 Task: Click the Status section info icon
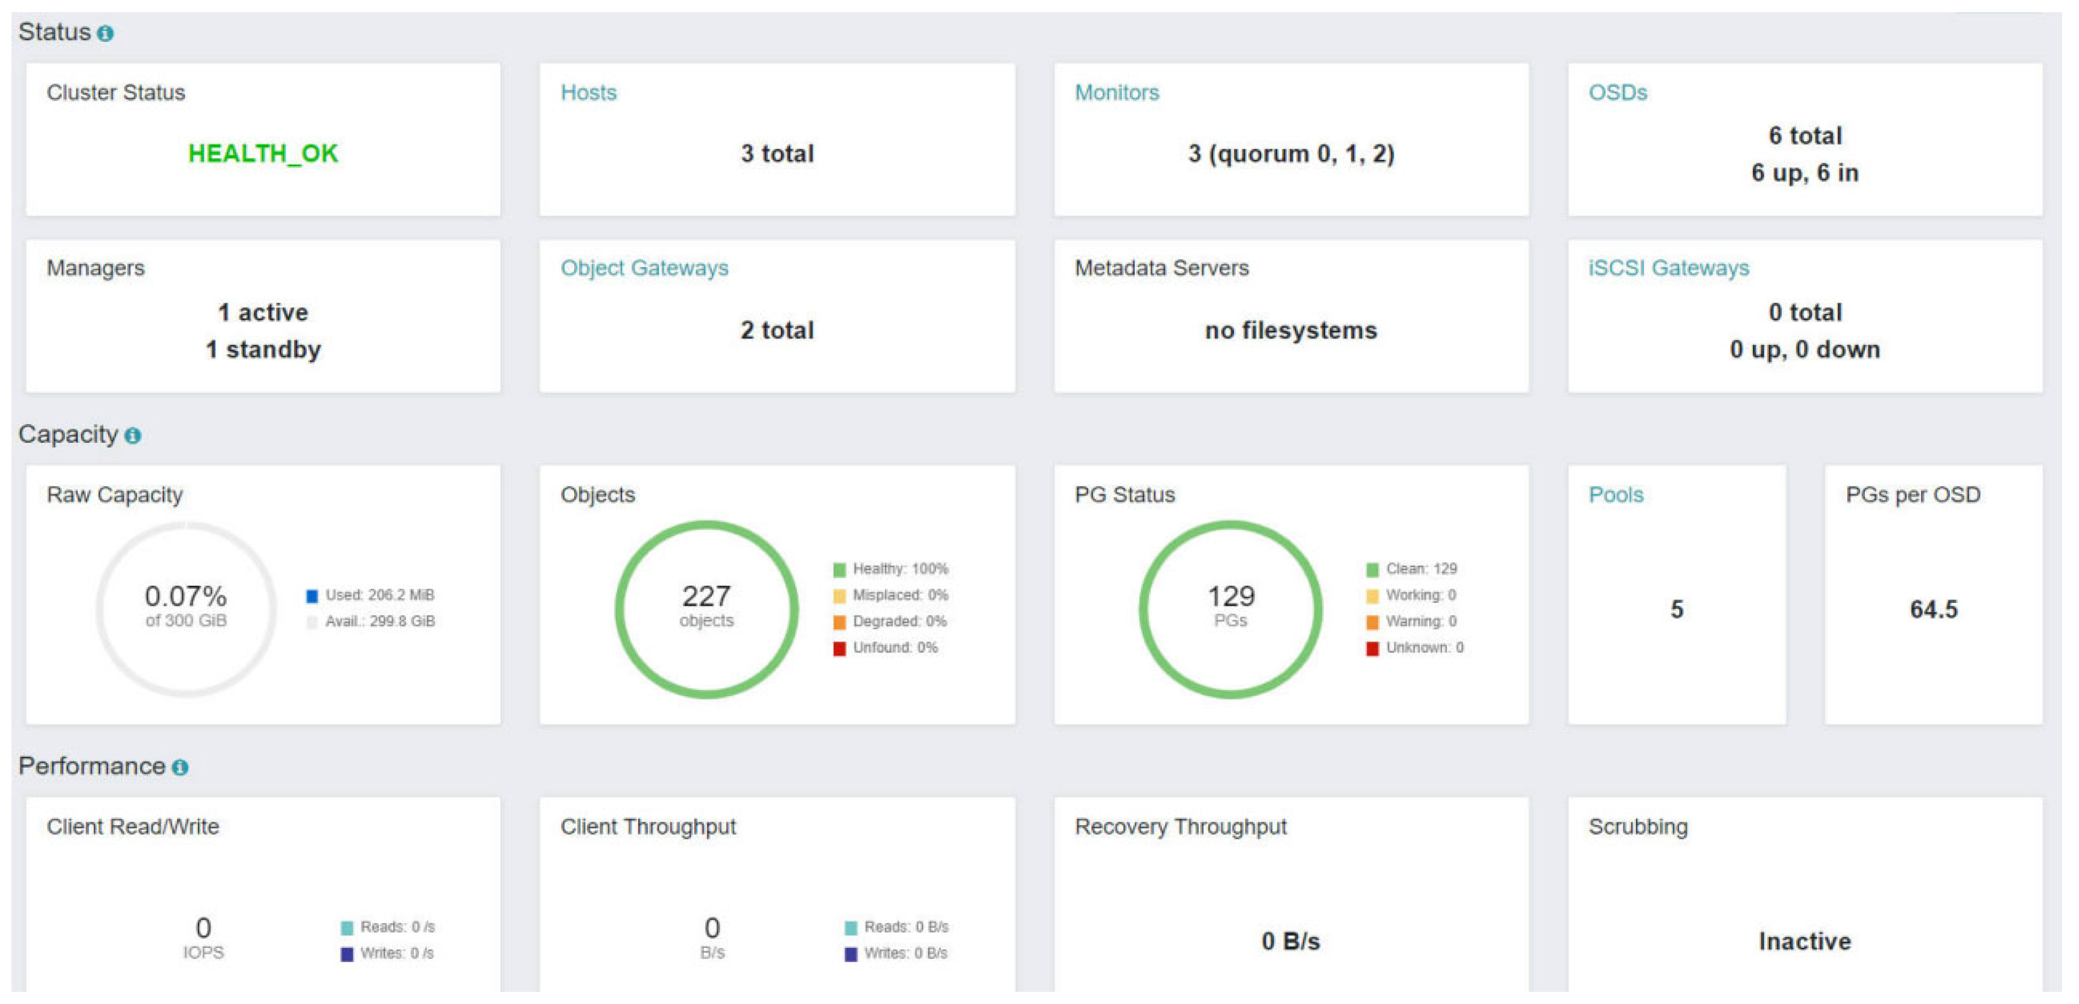click(x=105, y=33)
